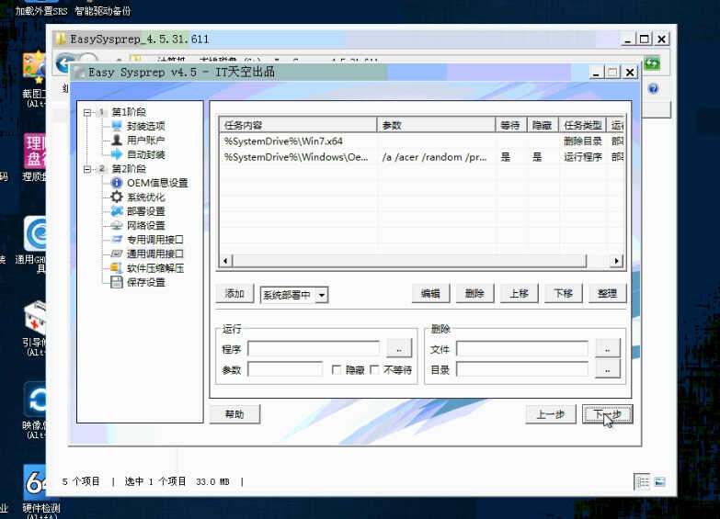Screen dimensions: 720x519
Task: Switch Explorer to preview pane icon
Action: click(660, 481)
